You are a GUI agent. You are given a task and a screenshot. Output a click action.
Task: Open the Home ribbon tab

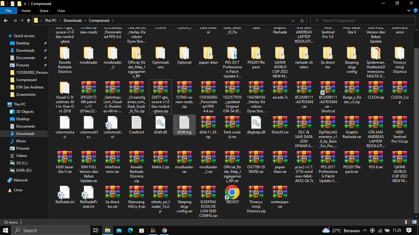[26, 11]
